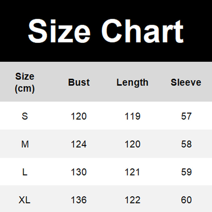Click the Size Chart title
This screenshot has width=212, height=212.
pos(106,31)
